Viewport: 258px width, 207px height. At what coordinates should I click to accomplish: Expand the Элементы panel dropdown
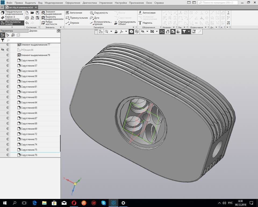(x=61, y=27)
